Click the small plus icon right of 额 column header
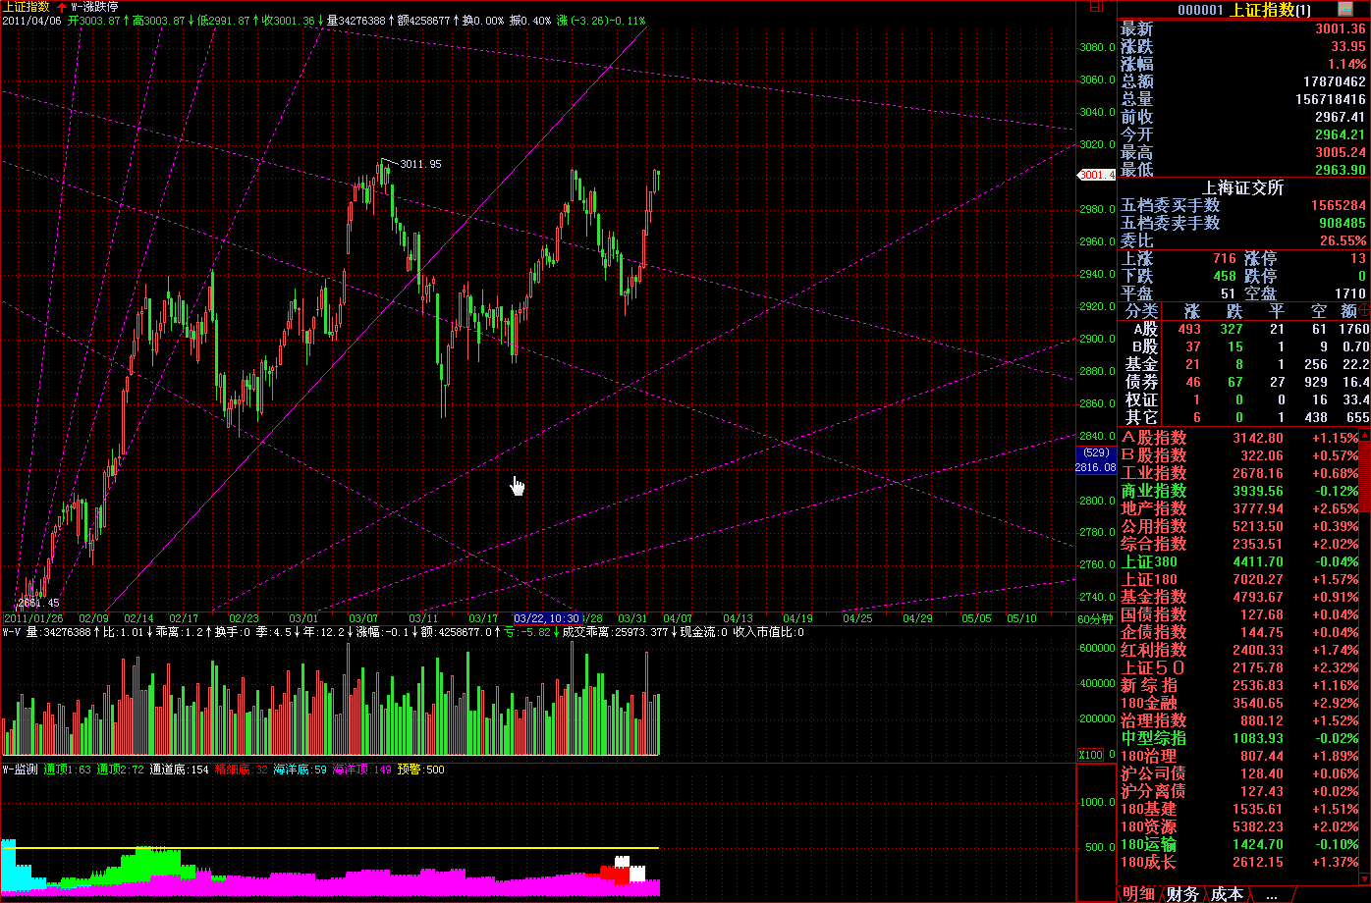Viewport: 1371px width, 903px height. click(x=1363, y=311)
